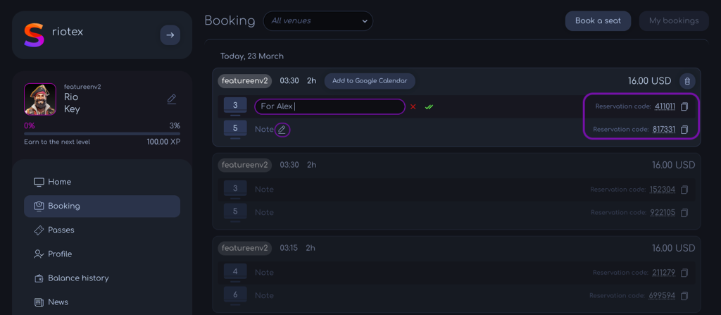This screenshot has width=721, height=315.
Task: Click the XP level progress bar
Action: click(x=102, y=134)
